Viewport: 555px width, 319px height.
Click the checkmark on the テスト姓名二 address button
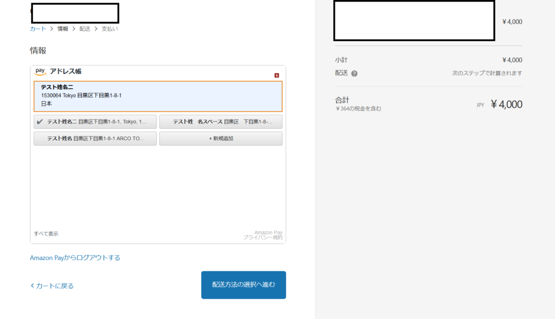point(40,122)
